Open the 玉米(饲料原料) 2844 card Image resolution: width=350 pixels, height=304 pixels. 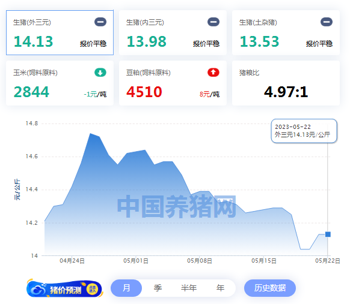(x=60, y=83)
